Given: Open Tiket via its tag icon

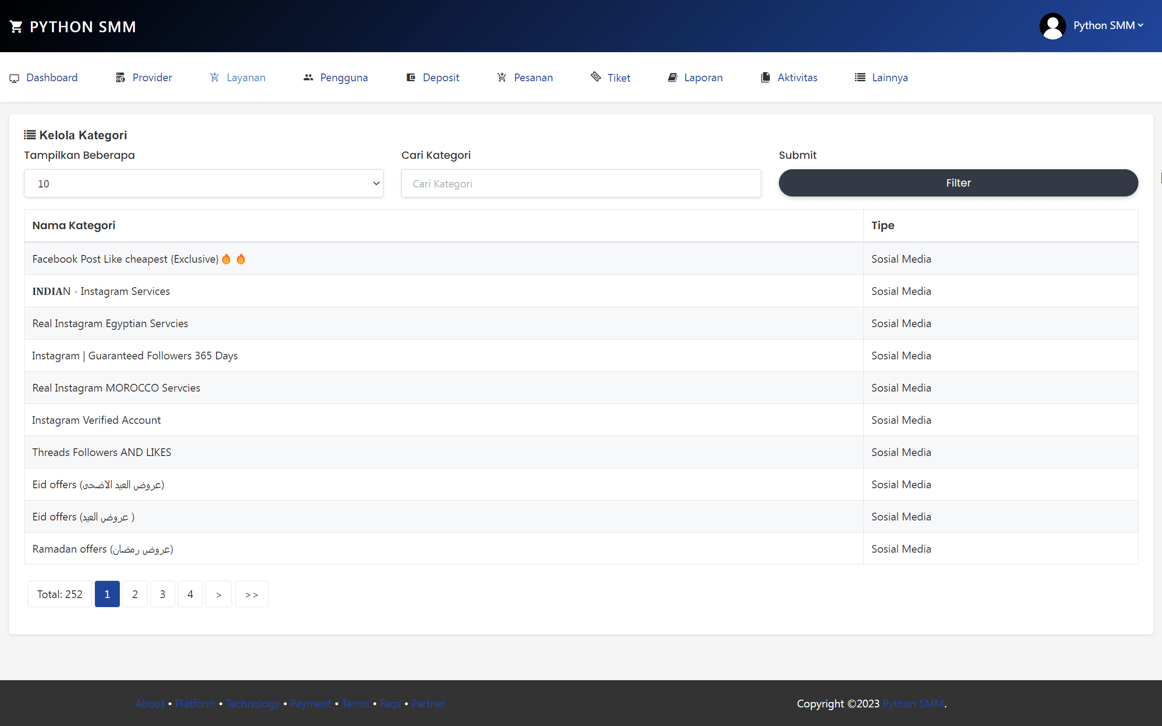Looking at the screenshot, I should [595, 77].
